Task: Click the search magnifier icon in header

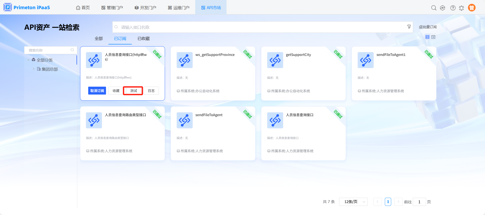Action: pyautogui.click(x=434, y=8)
